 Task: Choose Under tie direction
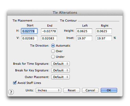pos(53,57)
